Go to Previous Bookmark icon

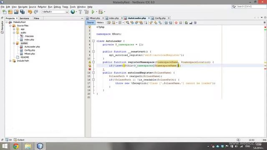click(151, 22)
